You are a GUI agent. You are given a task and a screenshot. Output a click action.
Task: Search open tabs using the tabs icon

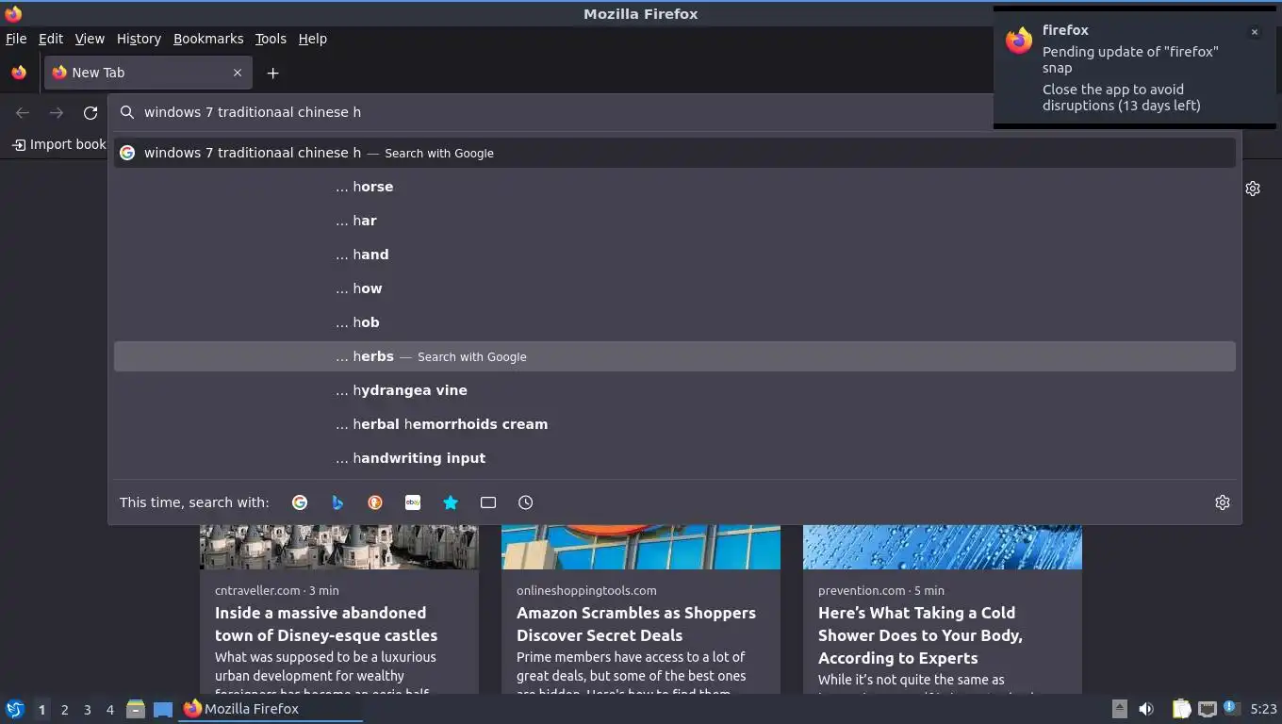coord(488,502)
